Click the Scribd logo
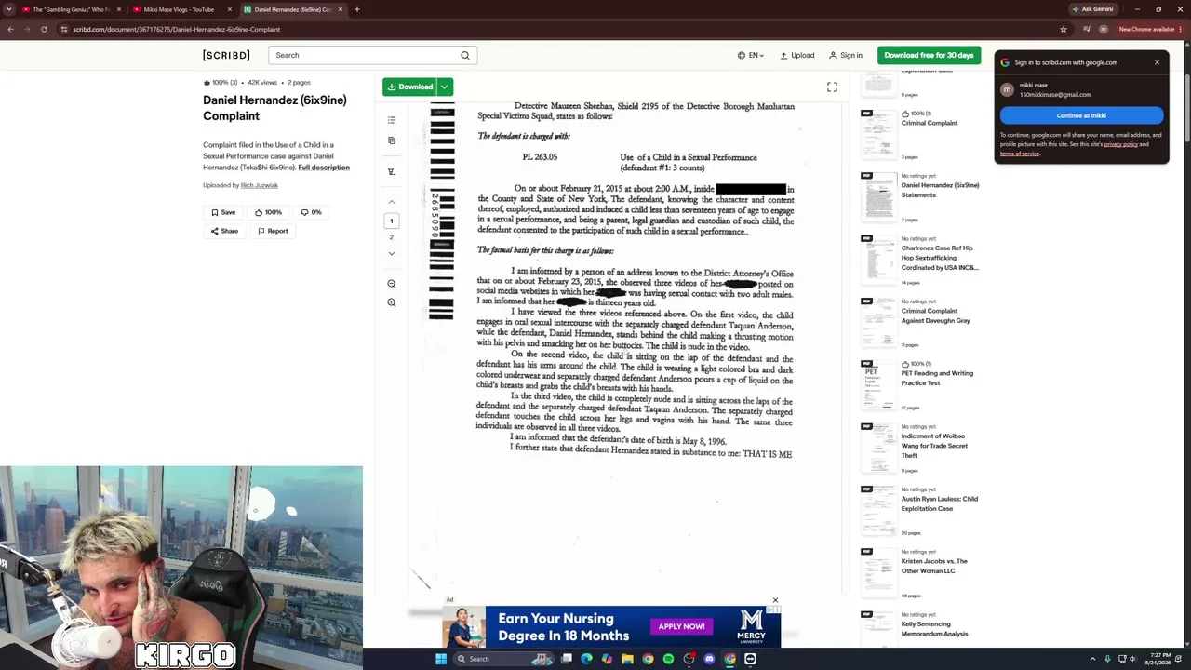Viewport: 1191px width, 670px height. pyautogui.click(x=226, y=55)
